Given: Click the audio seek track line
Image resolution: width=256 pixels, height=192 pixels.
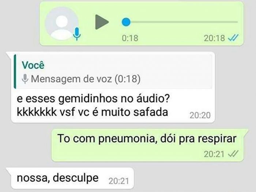Looking at the screenshot, I should [180, 22].
